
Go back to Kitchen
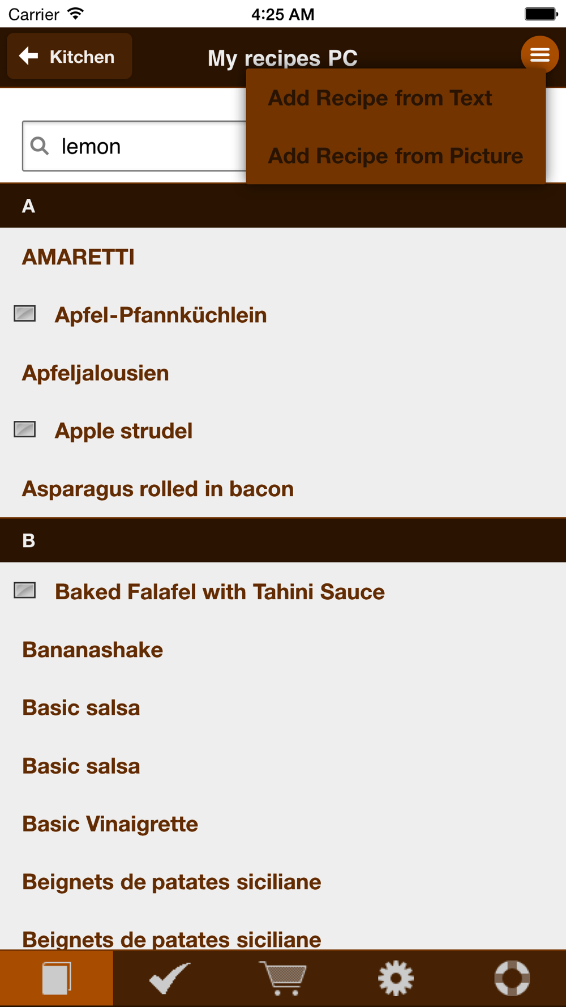click(69, 56)
